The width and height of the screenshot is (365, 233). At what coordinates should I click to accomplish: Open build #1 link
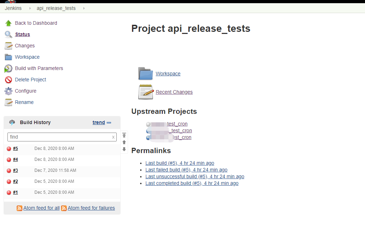(15, 192)
